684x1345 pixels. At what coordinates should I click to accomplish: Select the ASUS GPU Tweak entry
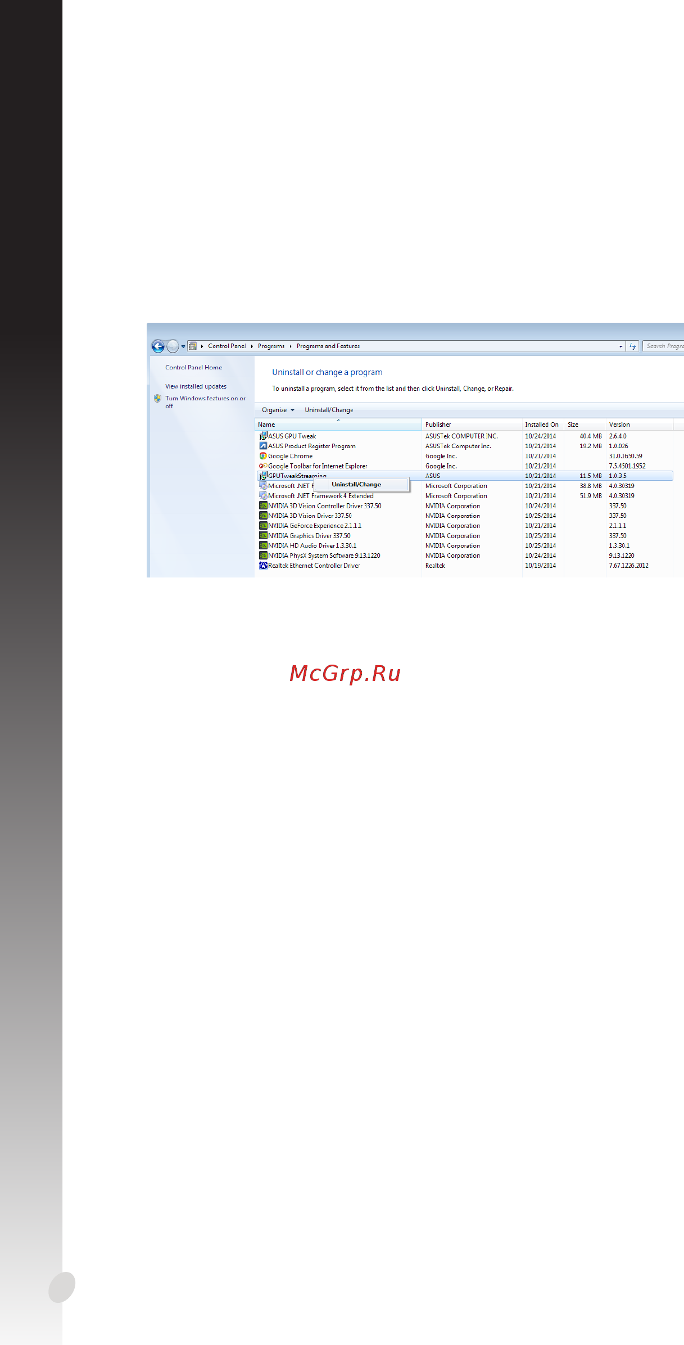[465, 436]
